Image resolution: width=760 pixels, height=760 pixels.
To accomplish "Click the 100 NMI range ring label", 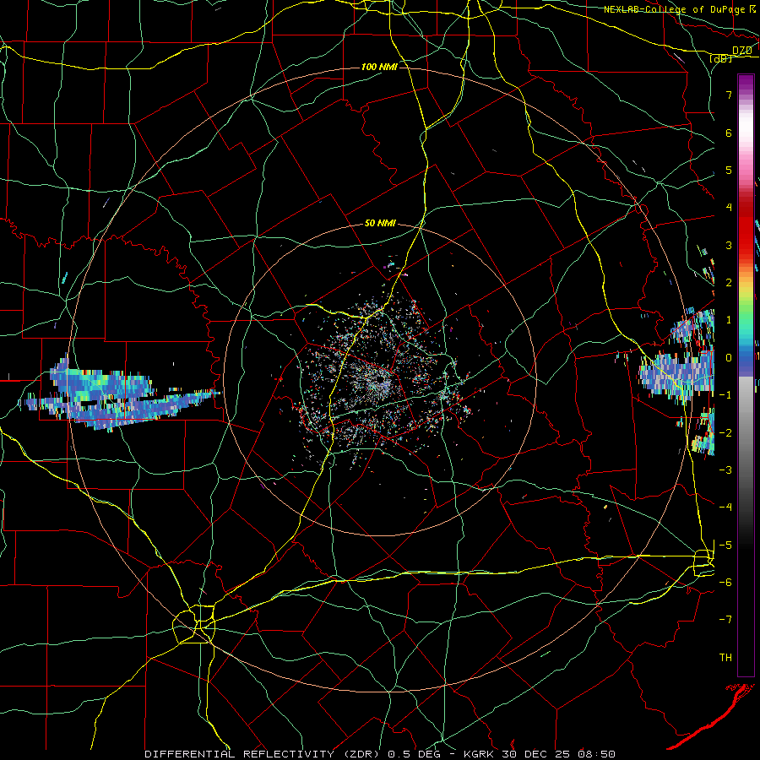I will pyautogui.click(x=379, y=67).
